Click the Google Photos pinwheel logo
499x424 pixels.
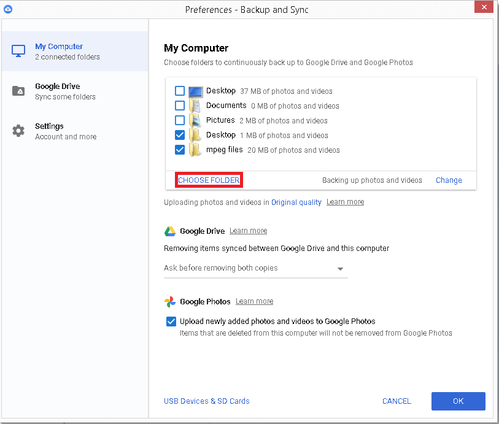coord(169,301)
